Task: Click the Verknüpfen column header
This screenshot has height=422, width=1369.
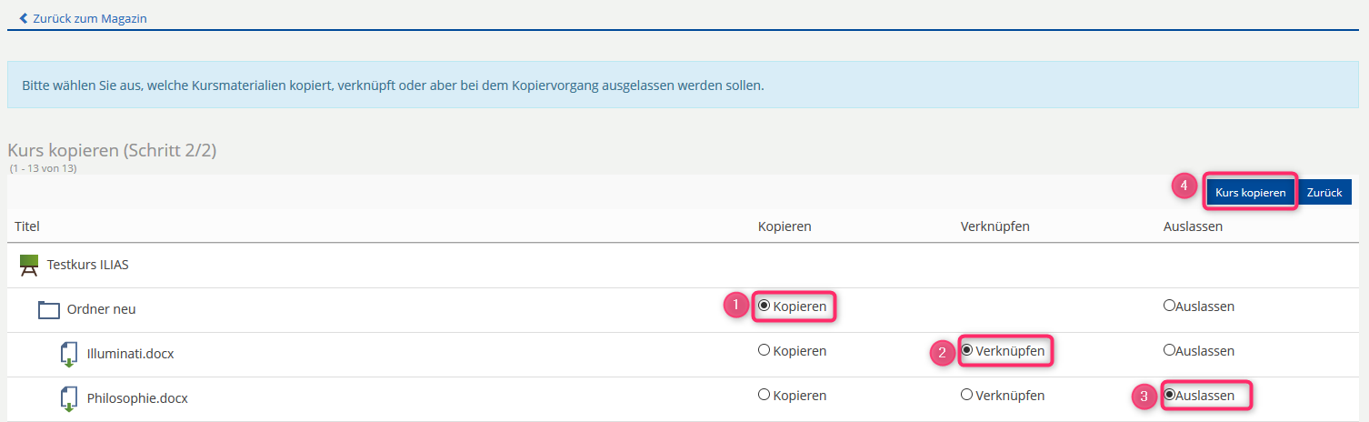Action: pos(994,226)
